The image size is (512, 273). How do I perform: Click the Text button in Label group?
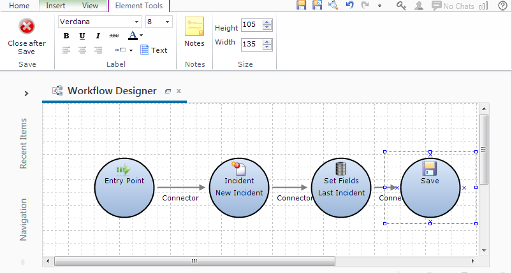pos(154,50)
